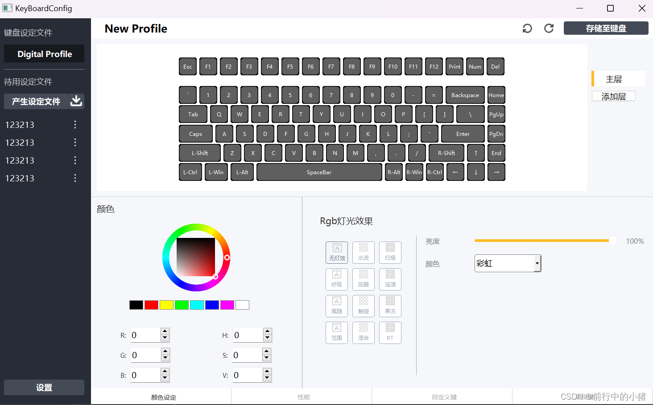The height and width of the screenshot is (405, 653).
Task: Increase the V value with up arrow
Action: tap(267, 372)
